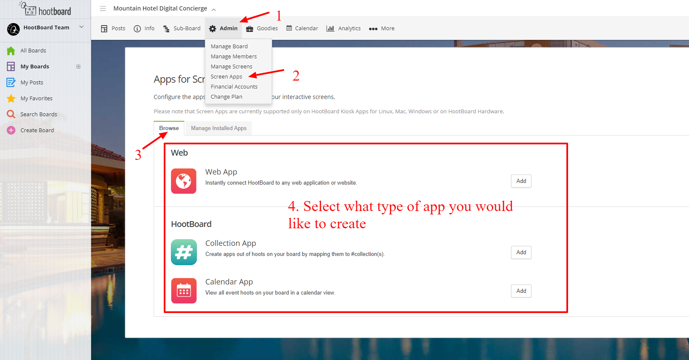Click the Web App title
The height and width of the screenshot is (360, 689).
(x=221, y=172)
